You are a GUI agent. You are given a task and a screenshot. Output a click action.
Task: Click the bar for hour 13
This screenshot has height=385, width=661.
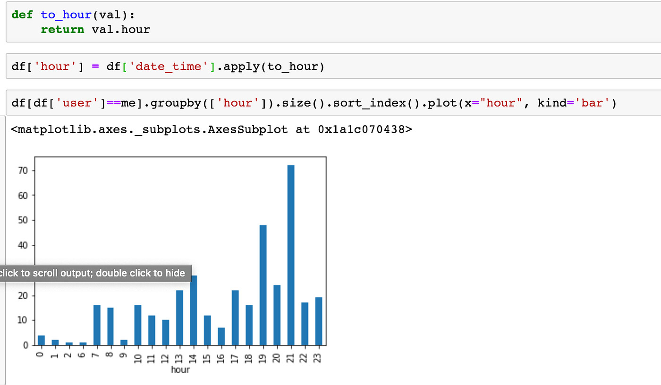coord(180,318)
